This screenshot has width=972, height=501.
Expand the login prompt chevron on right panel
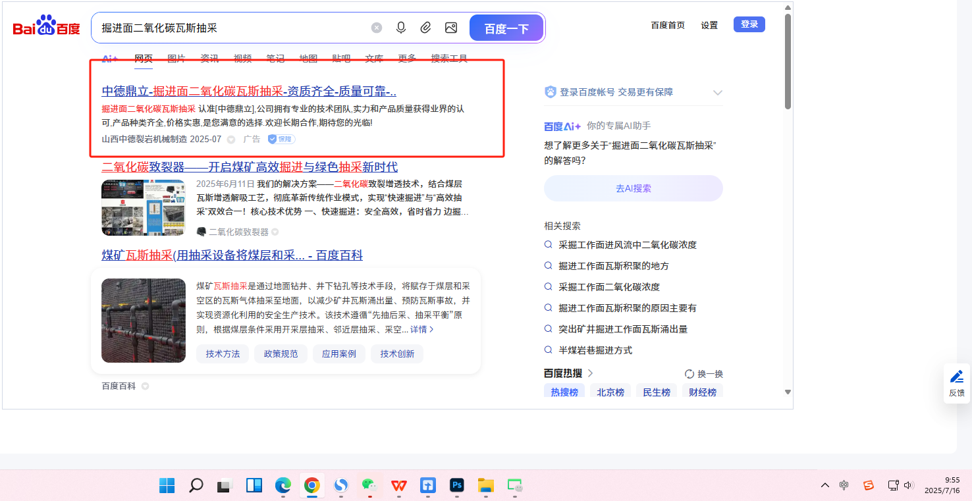(x=718, y=93)
